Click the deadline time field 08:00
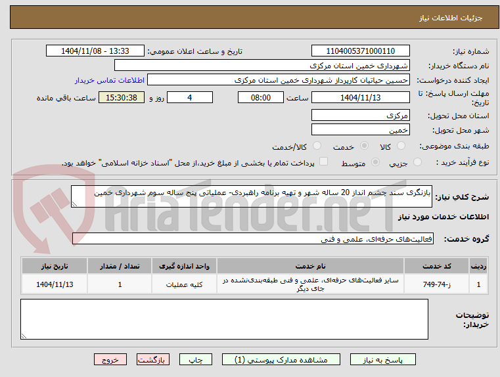The height and width of the screenshot is (377, 500). coord(261,97)
